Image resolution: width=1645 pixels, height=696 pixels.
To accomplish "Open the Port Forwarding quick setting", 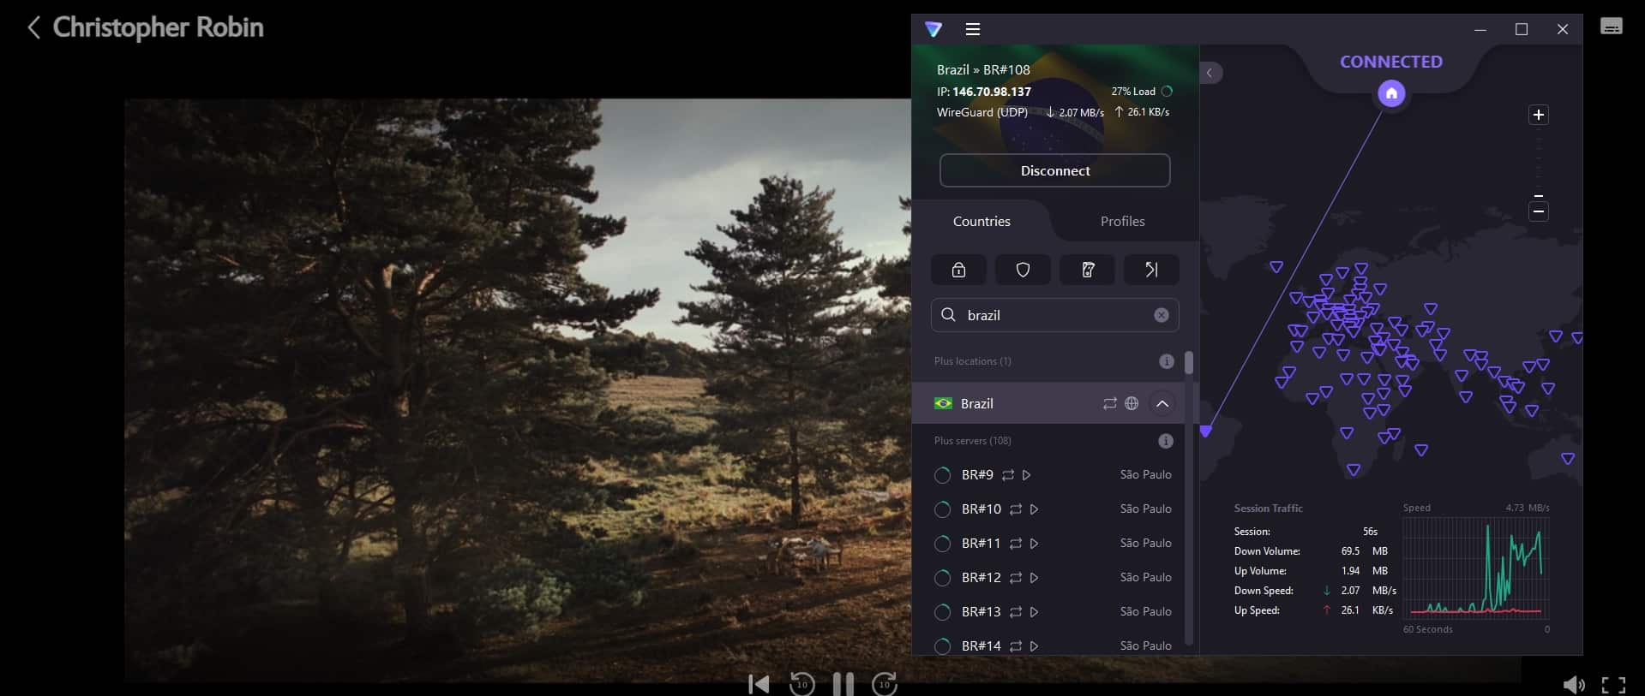I will click(1151, 270).
